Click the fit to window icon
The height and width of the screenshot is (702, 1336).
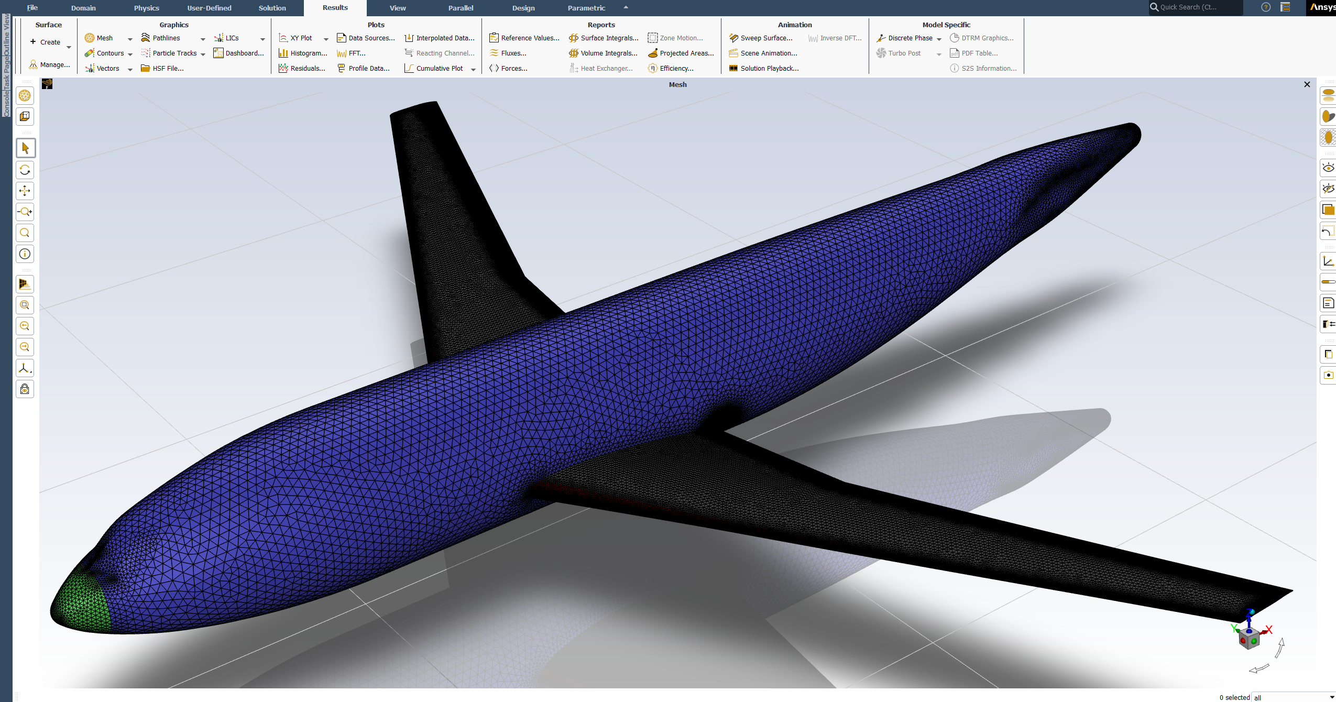pyautogui.click(x=25, y=305)
